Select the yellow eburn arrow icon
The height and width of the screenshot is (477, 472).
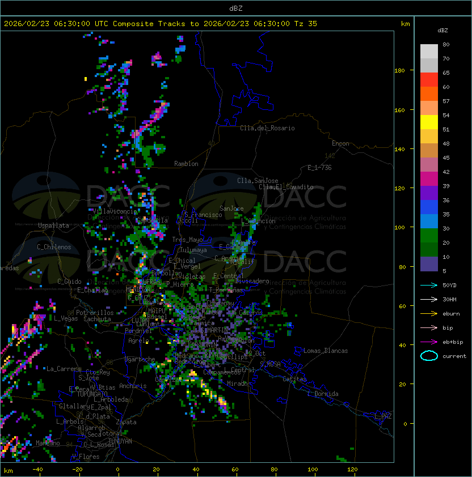(x=429, y=314)
